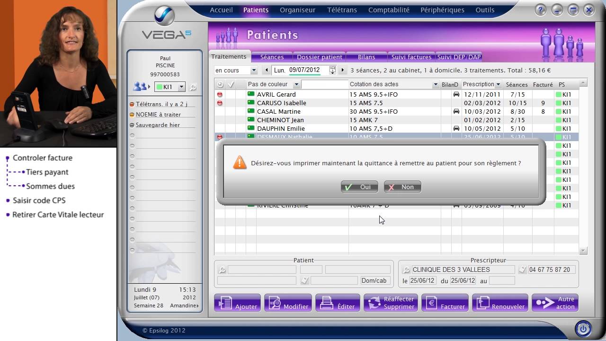Image resolution: width=606 pixels, height=341 pixels.
Task: Click Éditer printer button
Action: click(x=338, y=303)
